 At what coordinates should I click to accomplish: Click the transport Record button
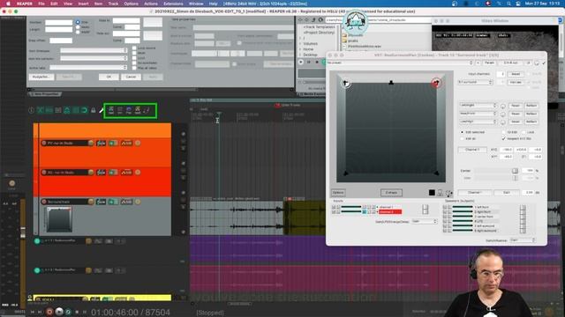tap(49, 312)
